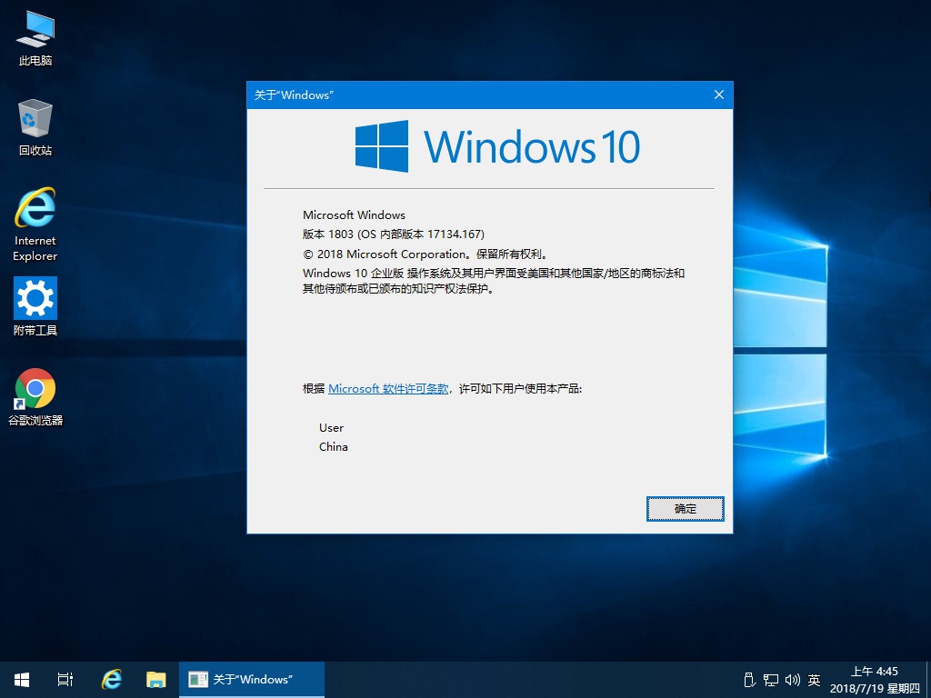
Task: Open the Windows Start menu button
Action: (22, 680)
